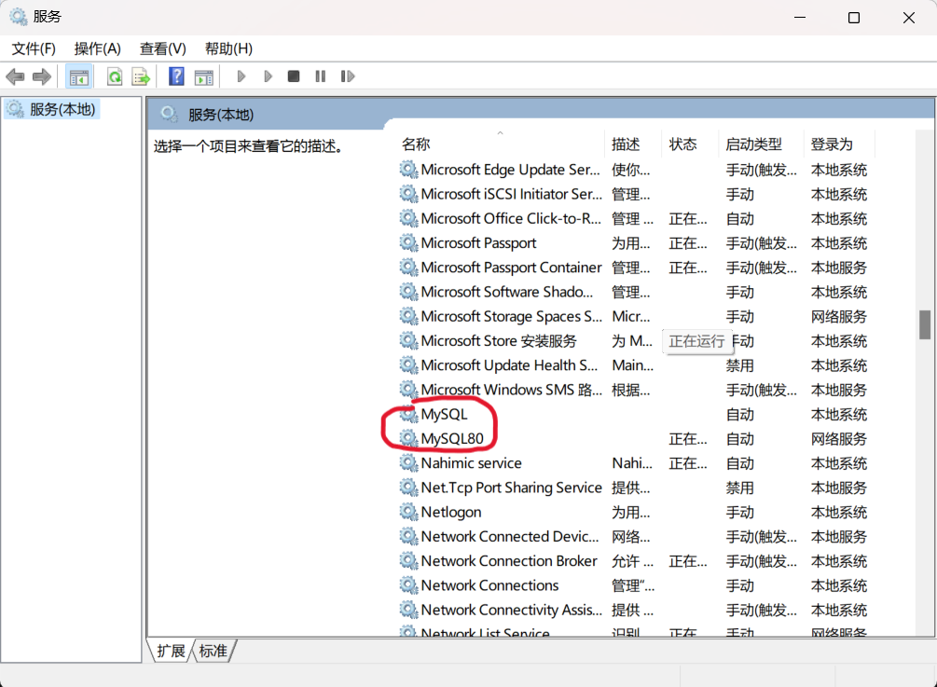937x687 pixels.
Task: Click the Forward arrow toolbar icon
Action: [42, 76]
